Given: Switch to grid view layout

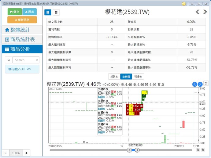Looking at the screenshot, I should [56, 12].
